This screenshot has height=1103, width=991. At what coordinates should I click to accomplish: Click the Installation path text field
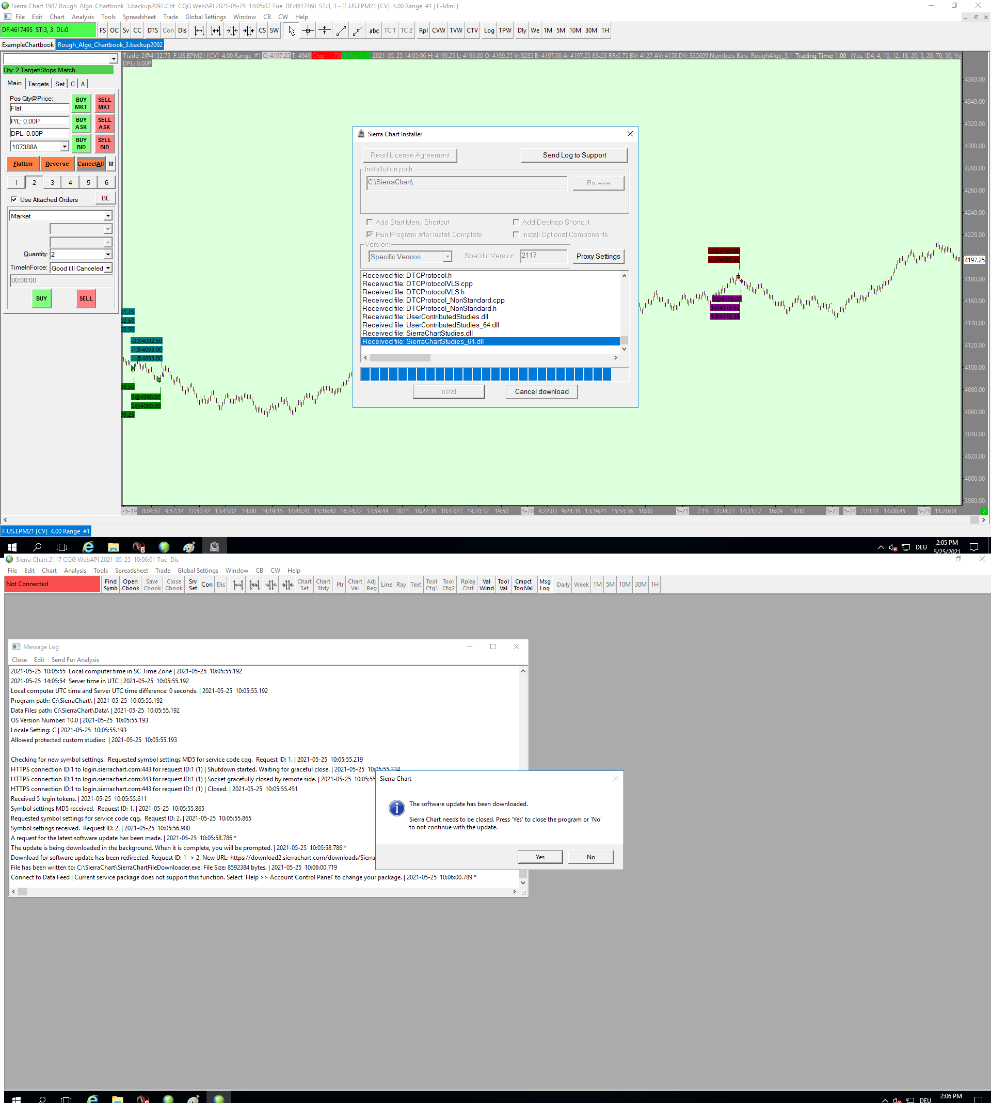466,182
